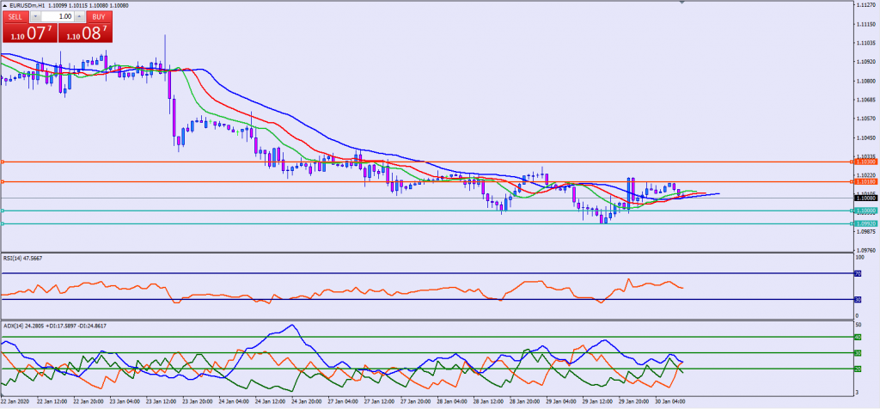Click the RSI(14) indicator title
This screenshot has width=880, height=409.
click(x=23, y=258)
